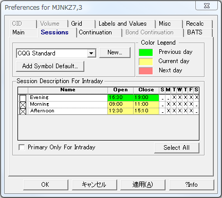This screenshot has height=198, width=222.
Task: Go to the Labels and Values tab
Action: (123, 24)
